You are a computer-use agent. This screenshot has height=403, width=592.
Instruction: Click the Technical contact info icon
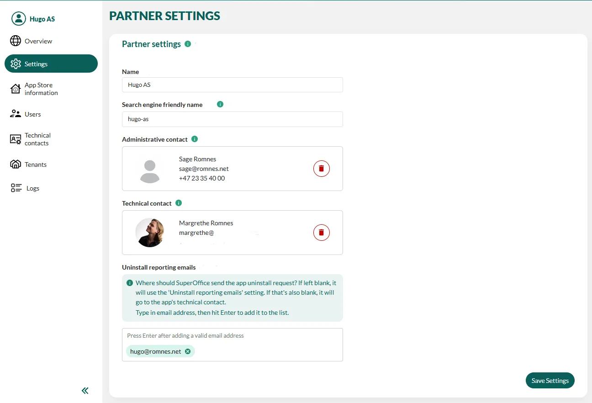click(179, 203)
